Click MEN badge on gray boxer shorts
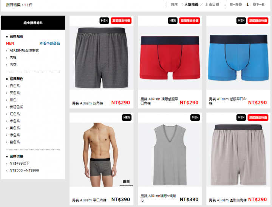Viewport: 272px width, 207px height. pos(104,20)
